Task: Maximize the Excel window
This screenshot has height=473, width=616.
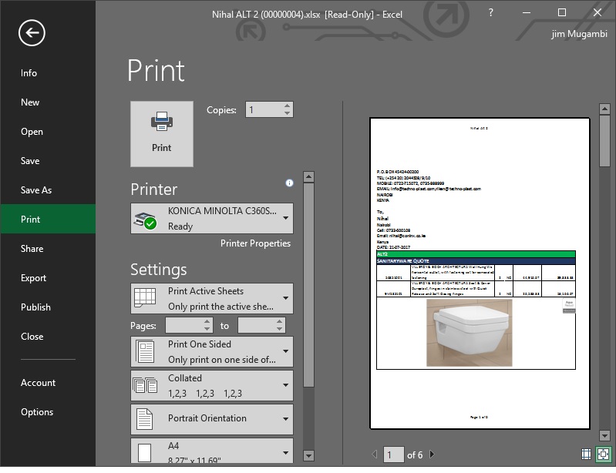Action: point(562,12)
